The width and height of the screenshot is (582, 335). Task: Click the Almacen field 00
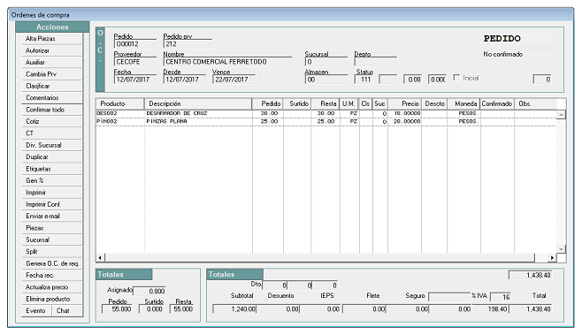pos(326,80)
